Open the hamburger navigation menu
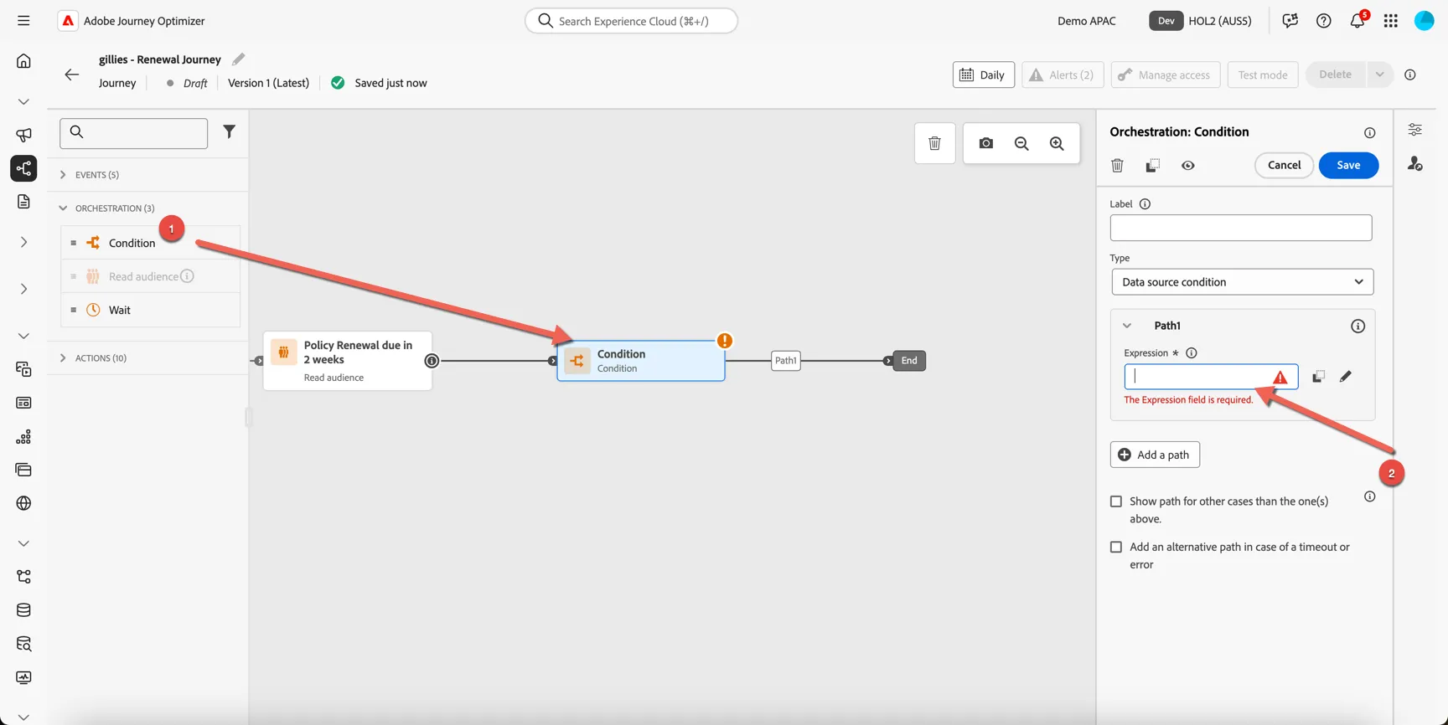The image size is (1448, 725). click(x=23, y=21)
